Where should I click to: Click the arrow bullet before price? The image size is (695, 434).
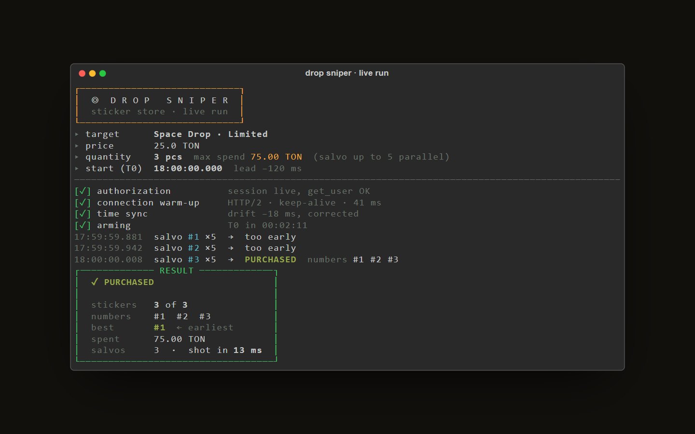point(77,146)
